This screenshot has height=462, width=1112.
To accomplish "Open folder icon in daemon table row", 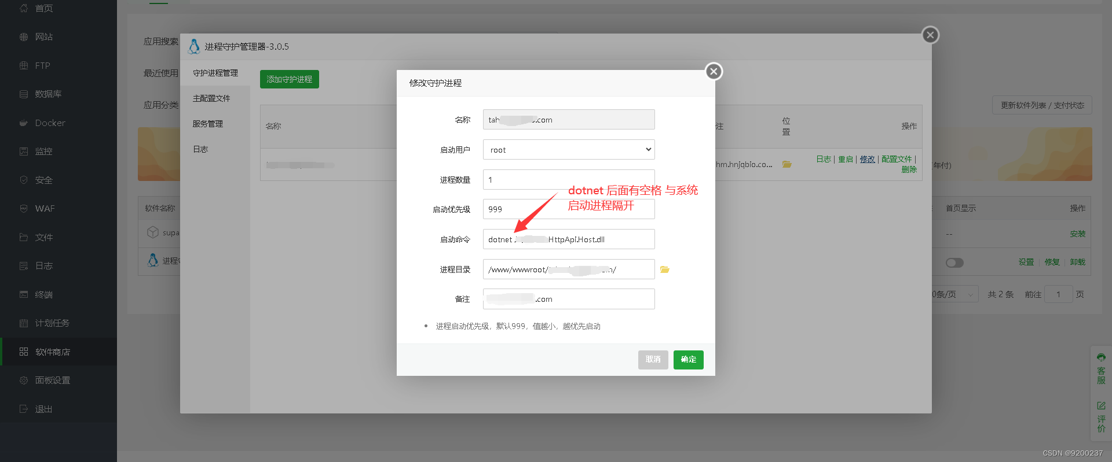I will pyautogui.click(x=787, y=164).
